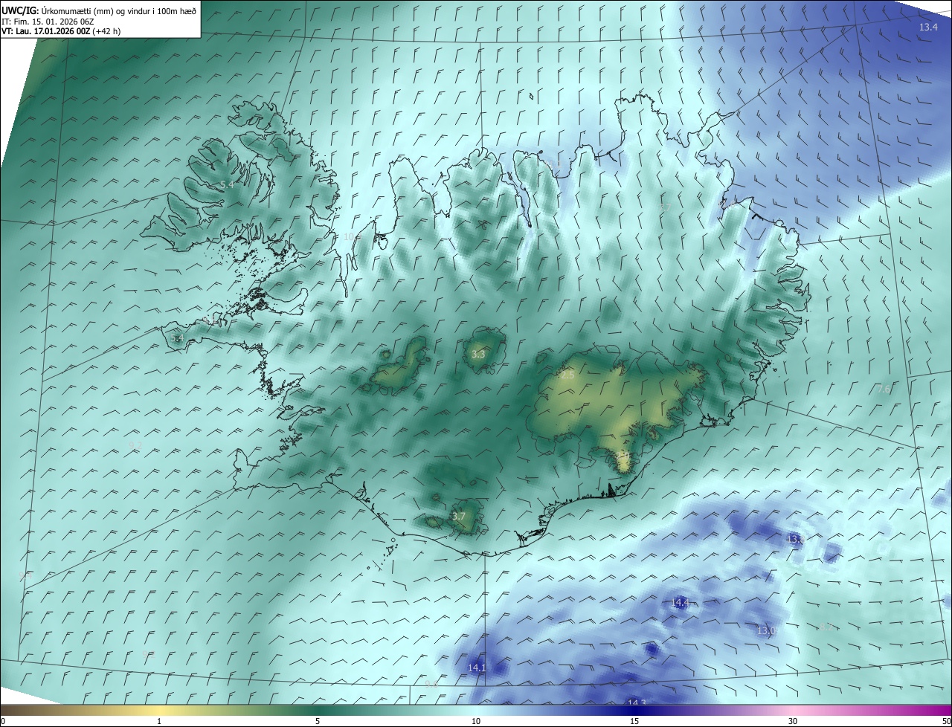952x727 pixels.
Task: Click the 2.5 value label on the large glacier
Action: tap(567, 375)
